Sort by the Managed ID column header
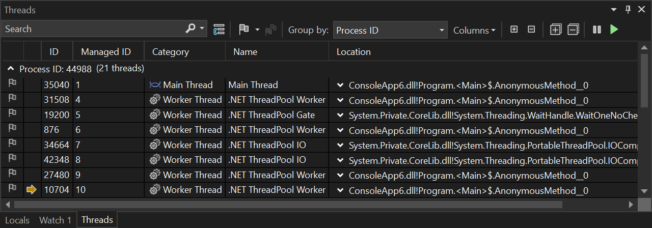Image resolution: width=652 pixels, height=228 pixels. point(106,52)
